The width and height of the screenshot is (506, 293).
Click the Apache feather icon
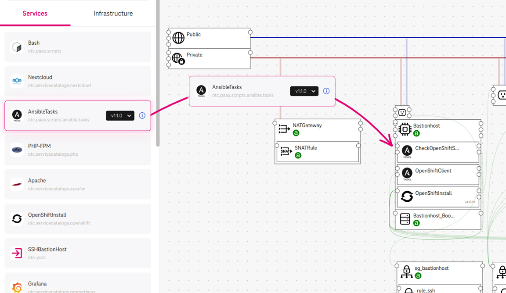click(x=17, y=184)
